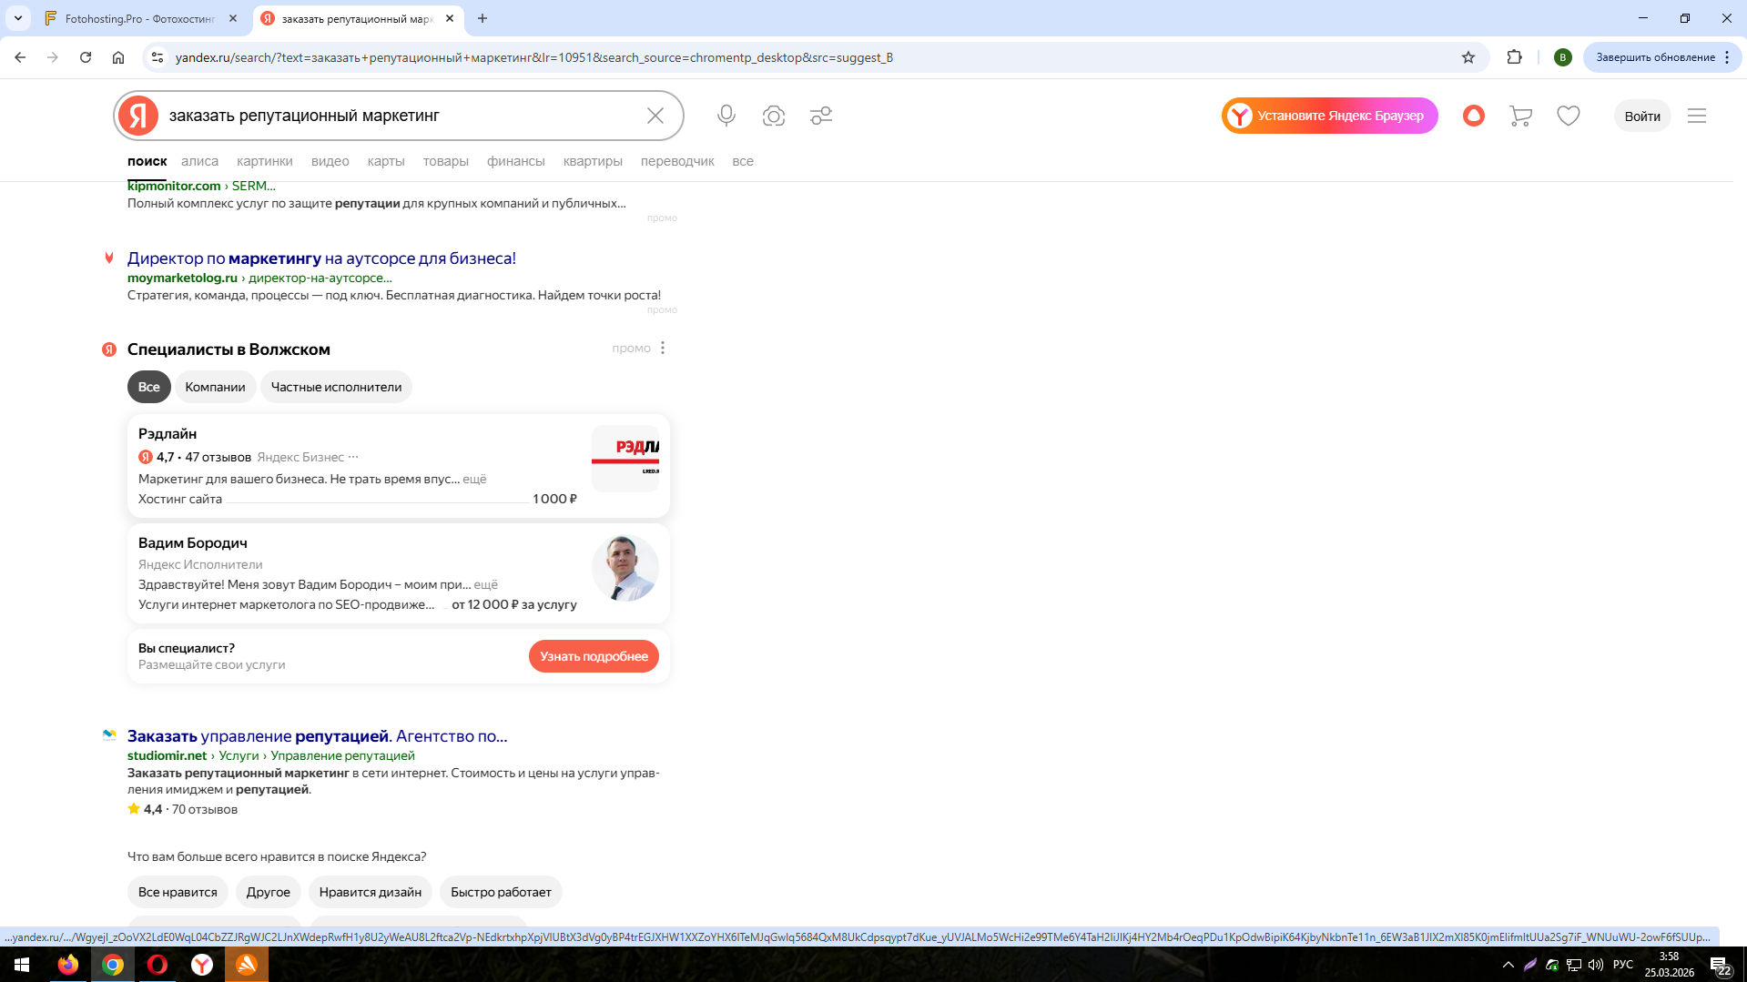Click the Yandex logo in search box
The width and height of the screenshot is (1747, 982).
point(138,116)
